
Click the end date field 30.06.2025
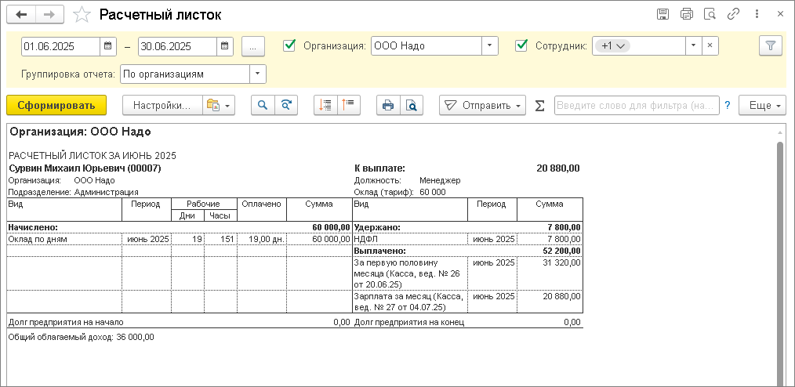click(x=177, y=46)
